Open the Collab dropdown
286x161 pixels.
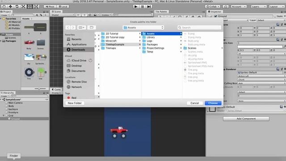[213, 7]
